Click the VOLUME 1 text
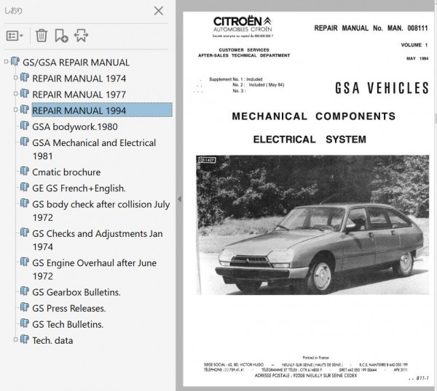 coord(414,45)
